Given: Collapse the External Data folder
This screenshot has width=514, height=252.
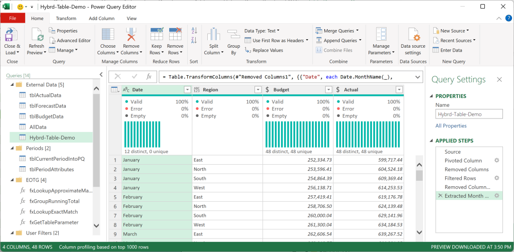Looking at the screenshot, I should 13,84.
